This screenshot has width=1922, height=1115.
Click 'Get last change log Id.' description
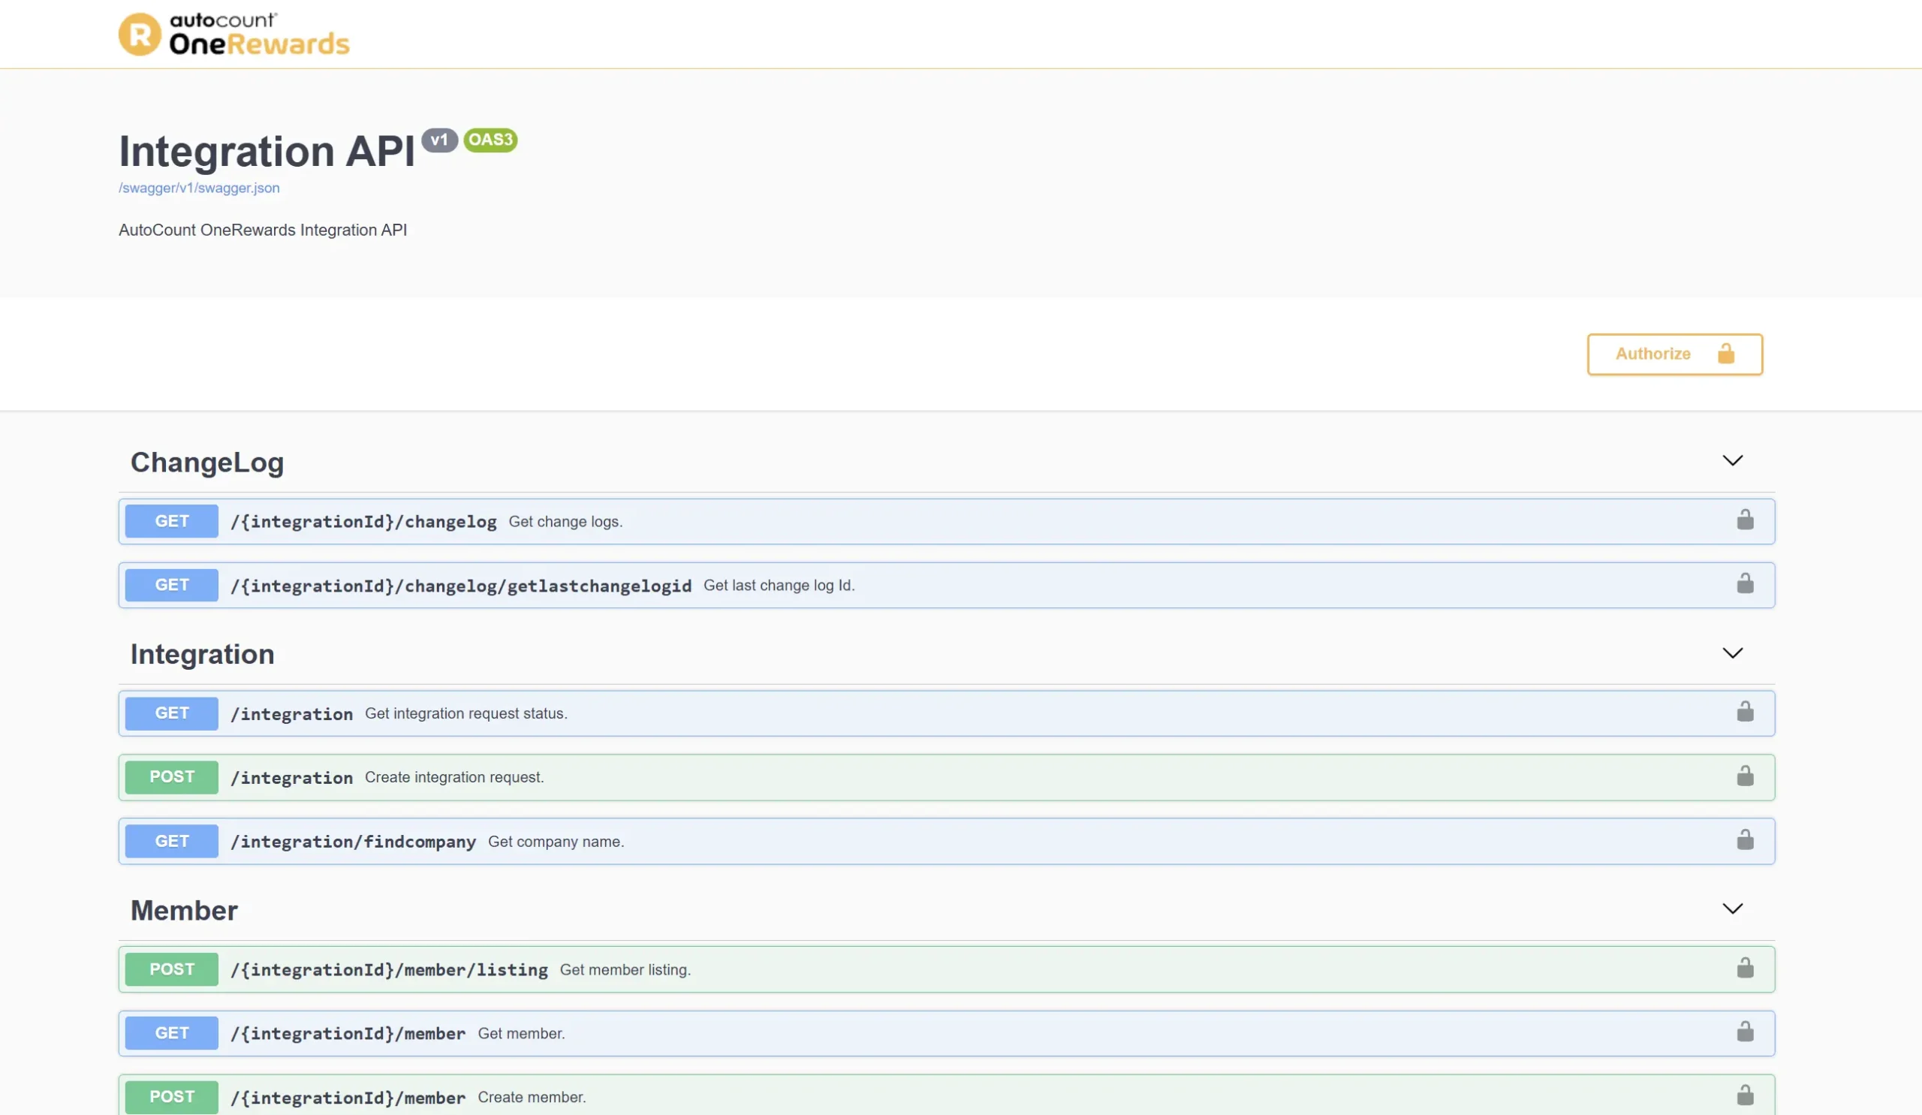779,585
